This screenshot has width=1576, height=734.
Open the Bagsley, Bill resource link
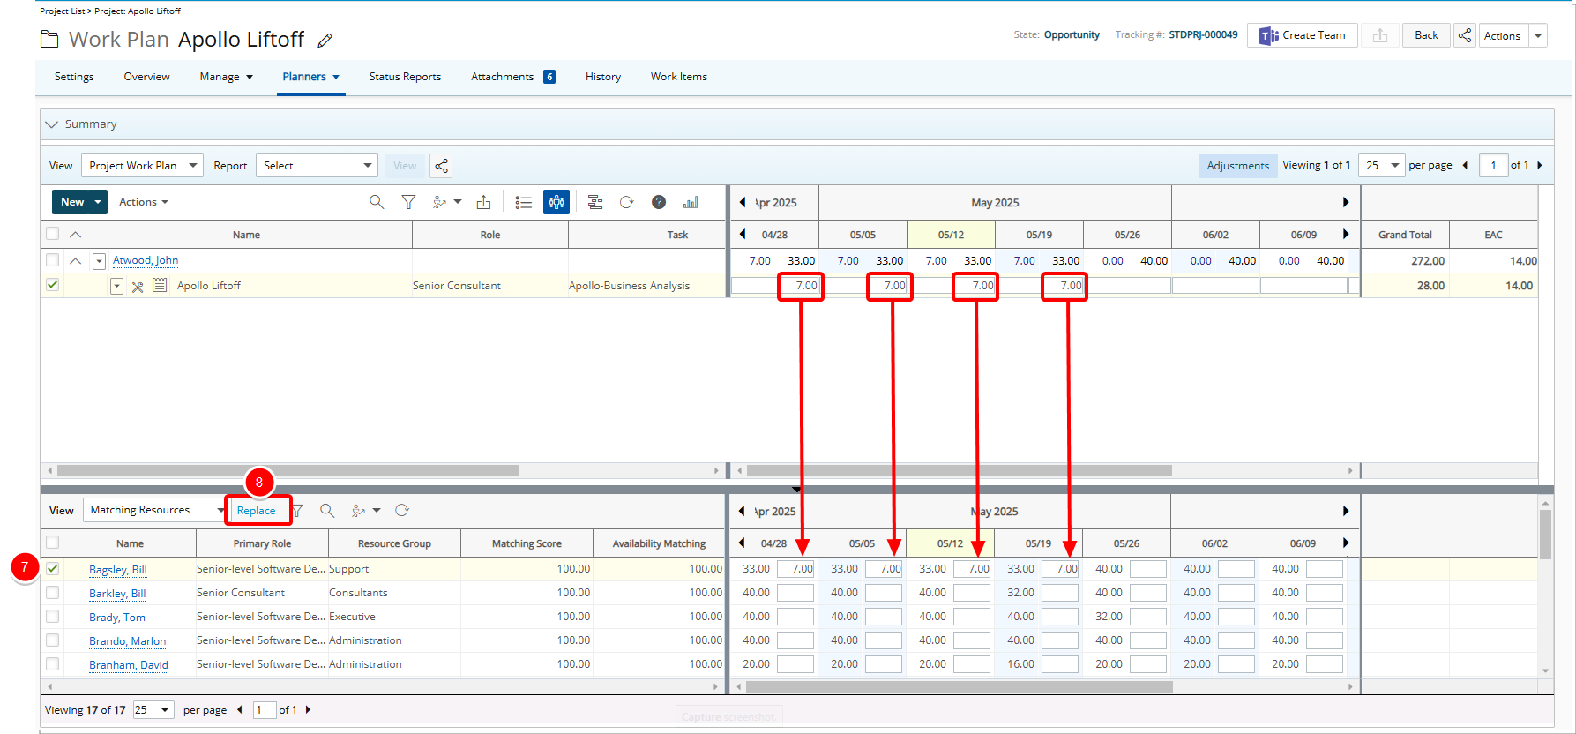point(118,569)
